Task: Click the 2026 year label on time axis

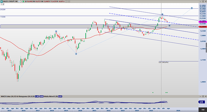Action: pos(178,110)
